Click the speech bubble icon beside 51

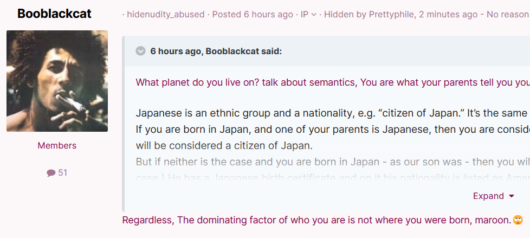click(51, 173)
